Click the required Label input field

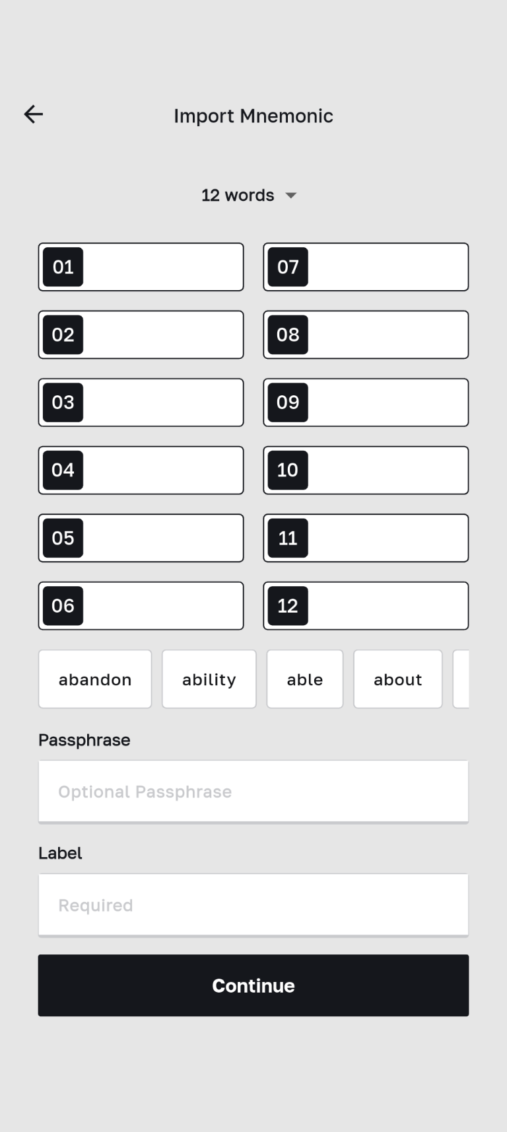coord(253,905)
